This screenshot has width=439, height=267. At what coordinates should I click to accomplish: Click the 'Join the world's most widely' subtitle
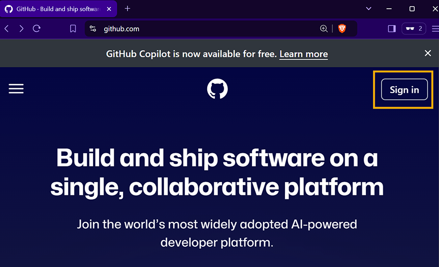[217, 233]
